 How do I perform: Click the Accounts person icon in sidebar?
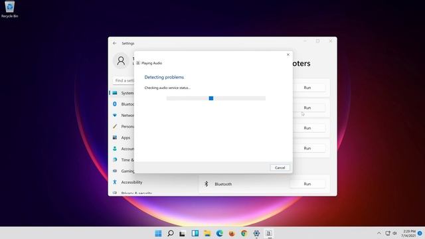[x=115, y=149]
